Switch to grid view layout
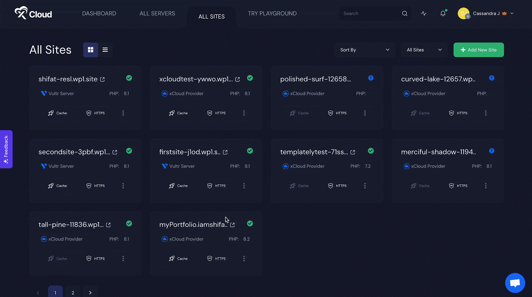This screenshot has width=532, height=297. (90, 50)
